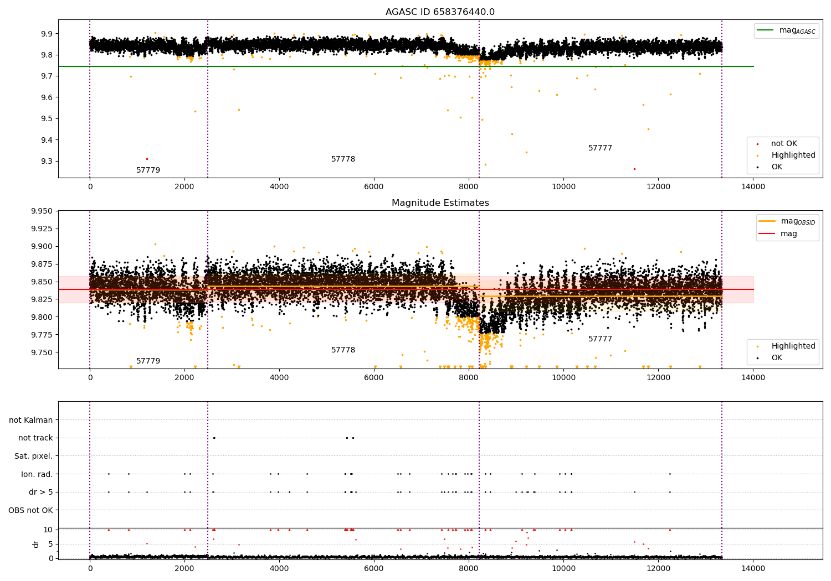Screen dimensions: 831x581
Task: Click the 9.5 y-axis tick of top plot
Action: [47, 119]
